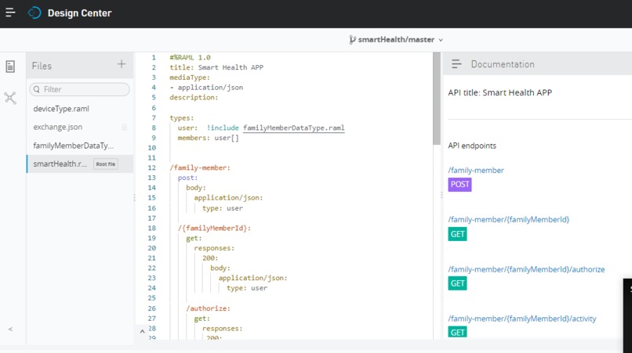
Task: Toggle the Documentation panel menu icon
Action: tap(456, 64)
